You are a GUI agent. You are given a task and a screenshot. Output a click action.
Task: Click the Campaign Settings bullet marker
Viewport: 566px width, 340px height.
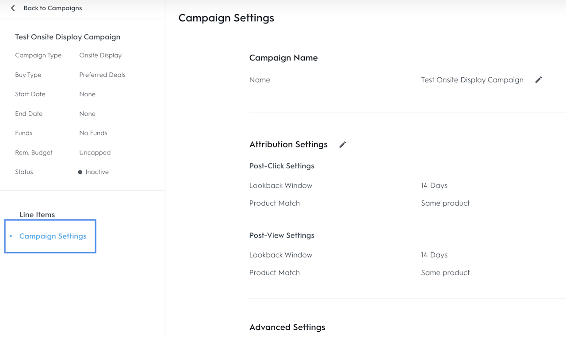coord(11,236)
